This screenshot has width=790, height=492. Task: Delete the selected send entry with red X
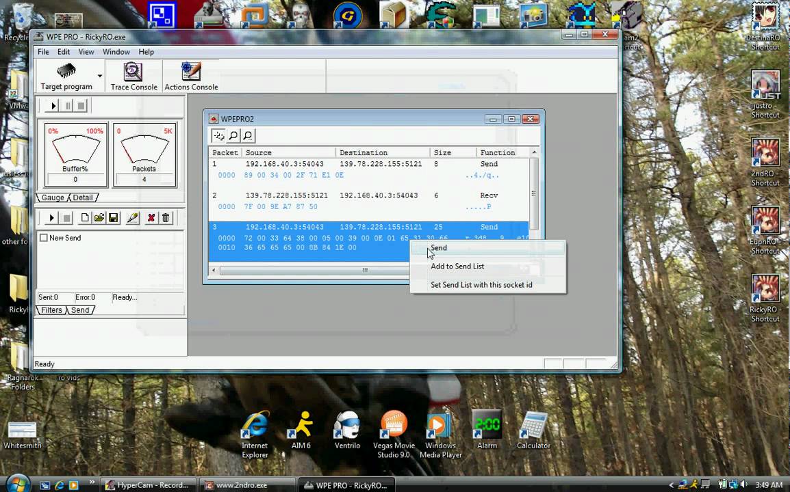[x=151, y=218]
